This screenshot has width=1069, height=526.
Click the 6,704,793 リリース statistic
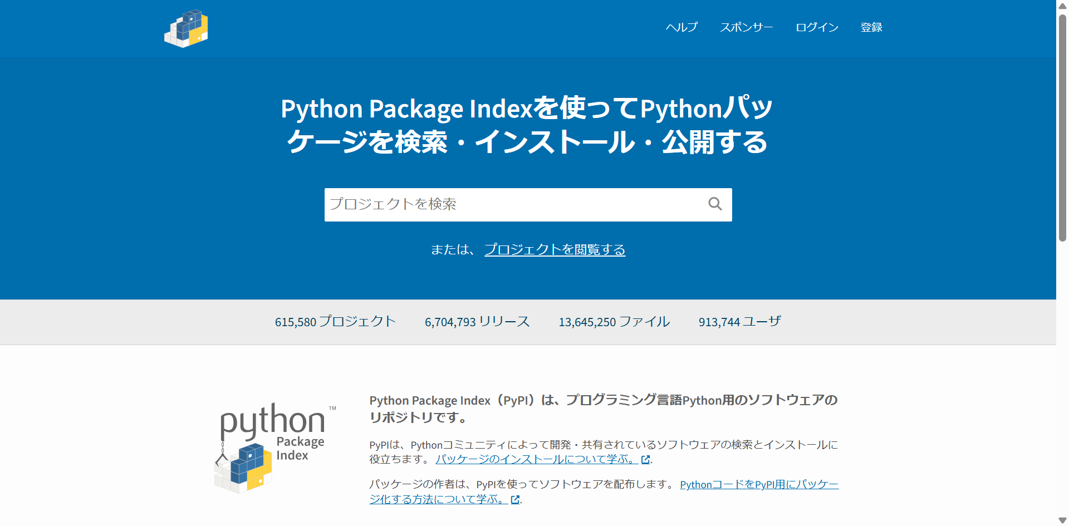click(477, 322)
